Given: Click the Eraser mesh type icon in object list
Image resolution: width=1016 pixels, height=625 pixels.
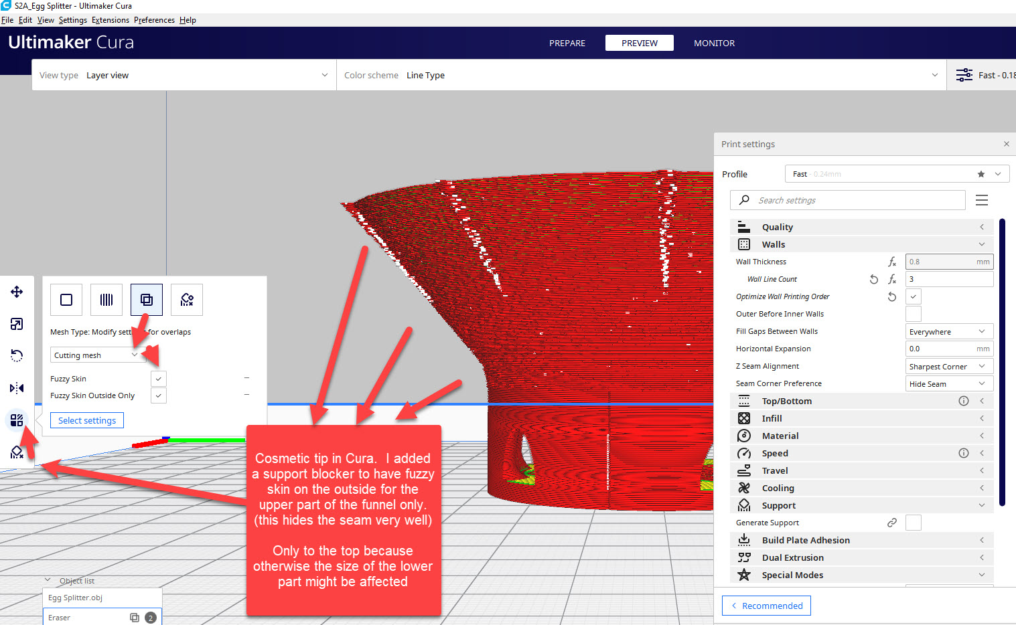Looking at the screenshot, I should (x=135, y=618).
